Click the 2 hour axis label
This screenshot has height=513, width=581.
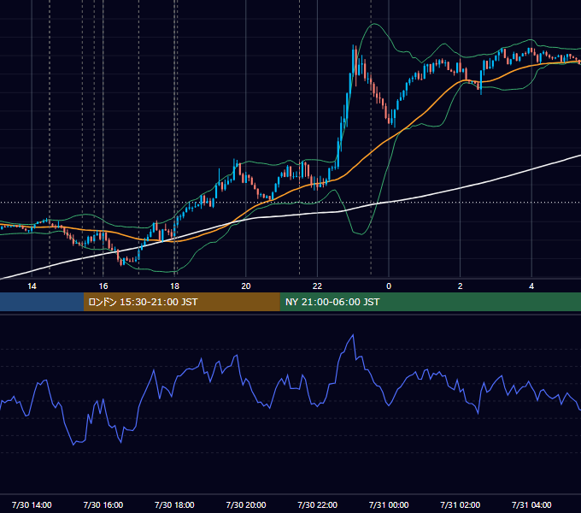coord(460,286)
